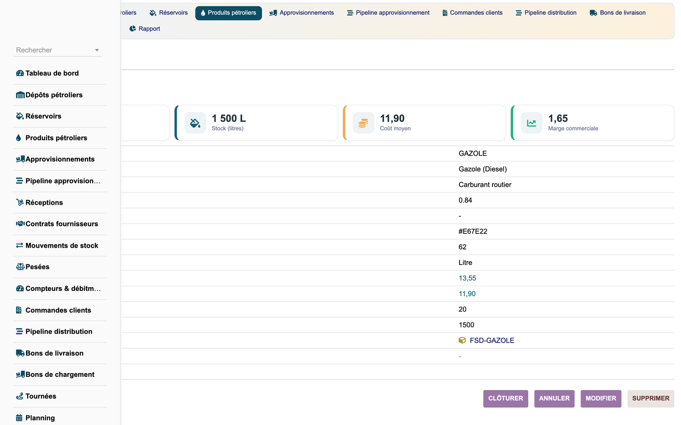Click the Pipeline distribution sidebar bars icon
This screenshot has width=681, height=425.
[19, 331]
